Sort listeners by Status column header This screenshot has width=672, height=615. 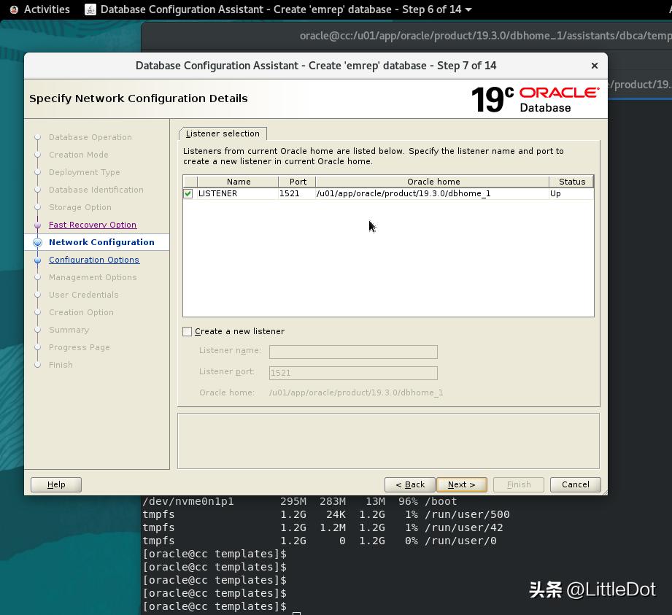tap(572, 182)
